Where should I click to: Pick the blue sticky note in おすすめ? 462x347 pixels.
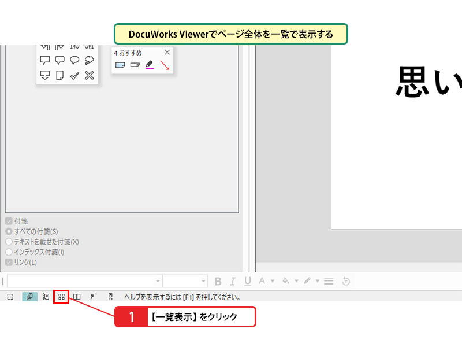[120, 65]
